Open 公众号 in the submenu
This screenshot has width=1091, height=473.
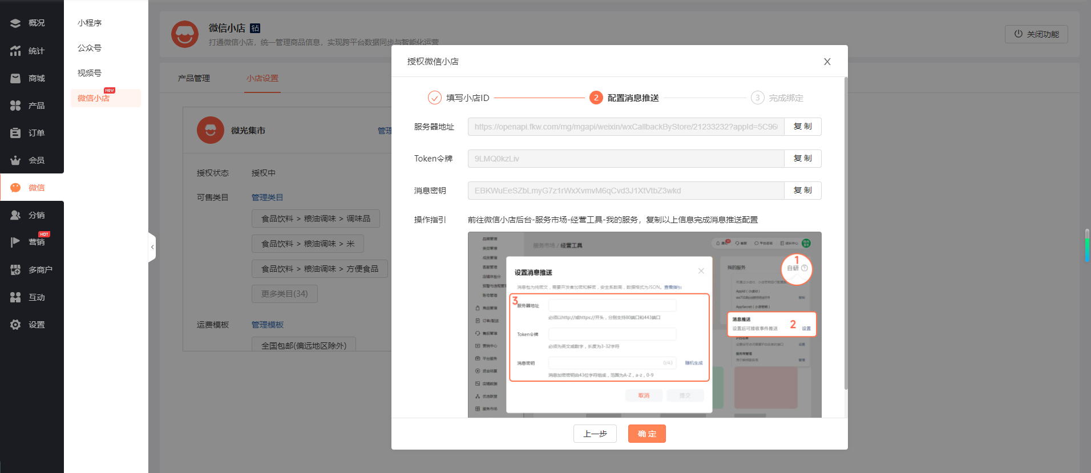coord(90,48)
